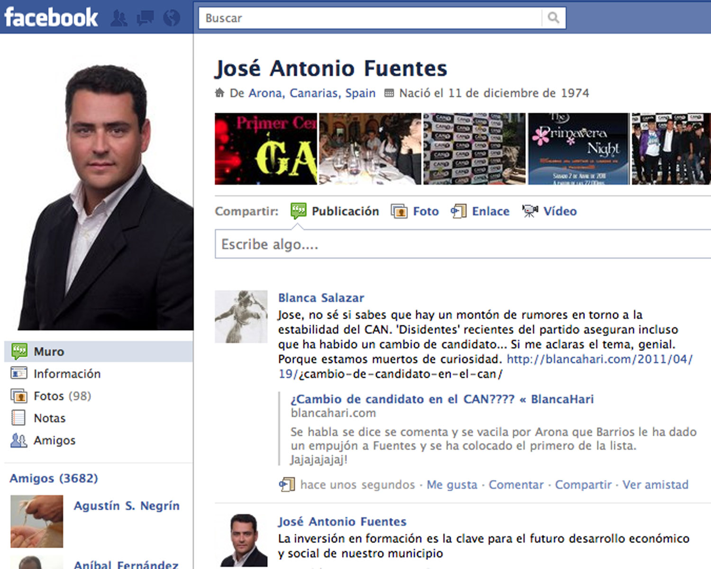Open Notas in the sidebar
This screenshot has height=569, width=711.
pos(49,418)
